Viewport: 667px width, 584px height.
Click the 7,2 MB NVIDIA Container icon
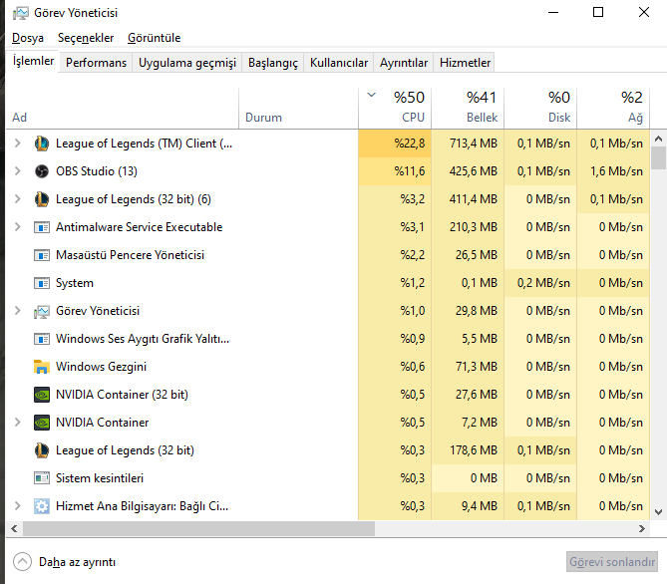pos(42,423)
